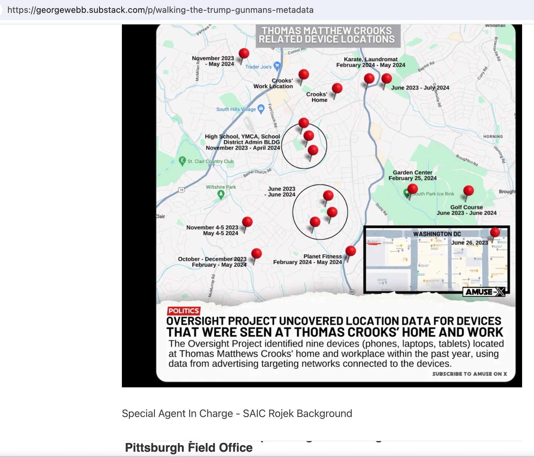Click the red pin at Crooks' Home

(337, 89)
